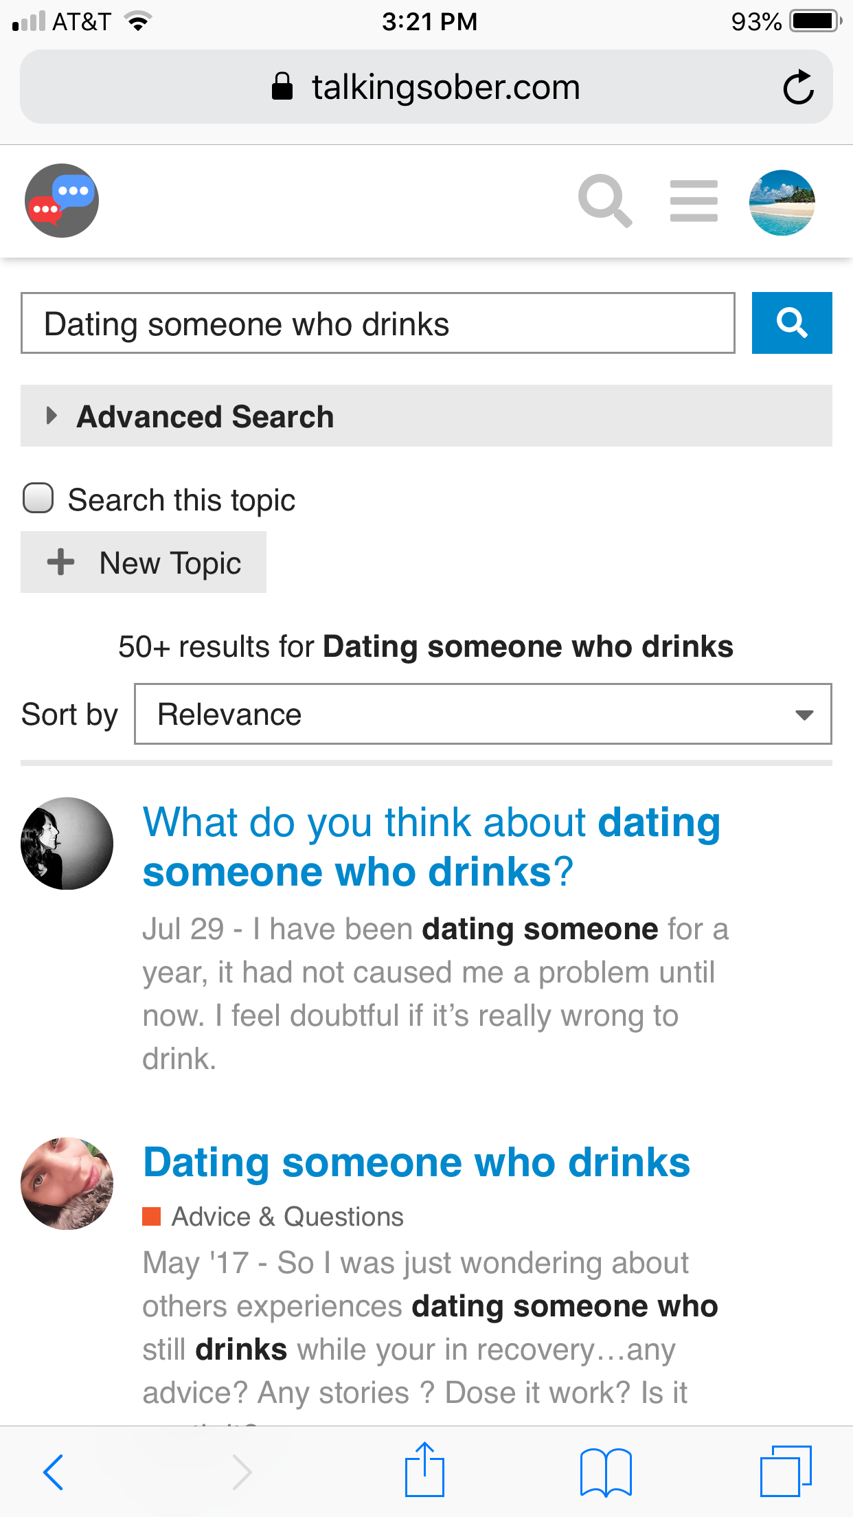Screen dimensions: 853x1517
Task: Show Safari tabs overview
Action: click(x=786, y=1472)
